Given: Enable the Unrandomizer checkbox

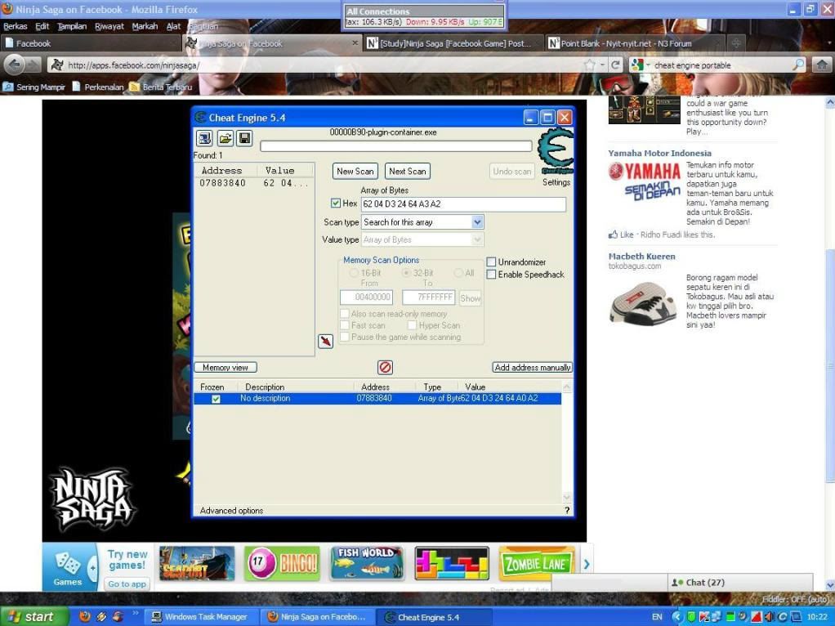Looking at the screenshot, I should click(491, 262).
